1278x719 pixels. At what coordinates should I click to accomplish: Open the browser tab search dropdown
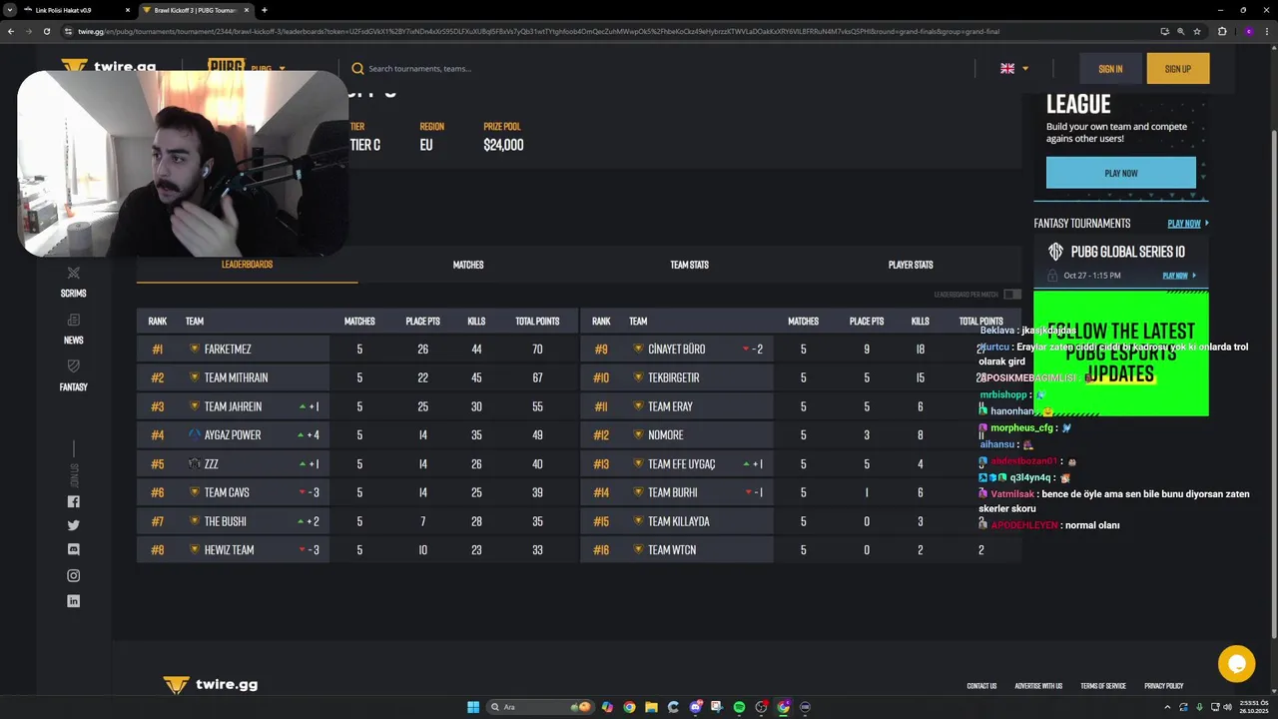click(x=10, y=10)
